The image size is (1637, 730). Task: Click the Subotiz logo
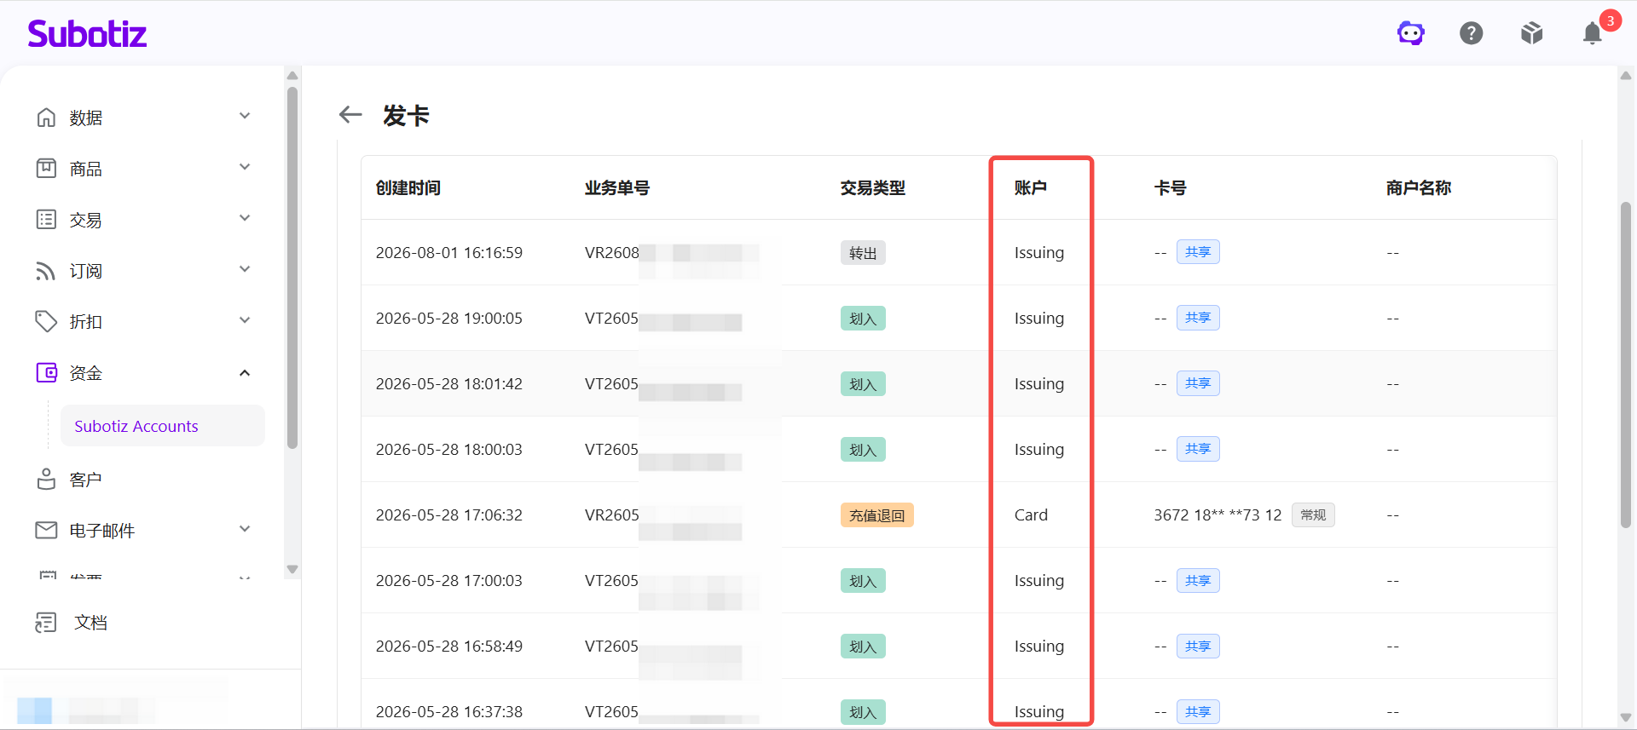point(87,33)
